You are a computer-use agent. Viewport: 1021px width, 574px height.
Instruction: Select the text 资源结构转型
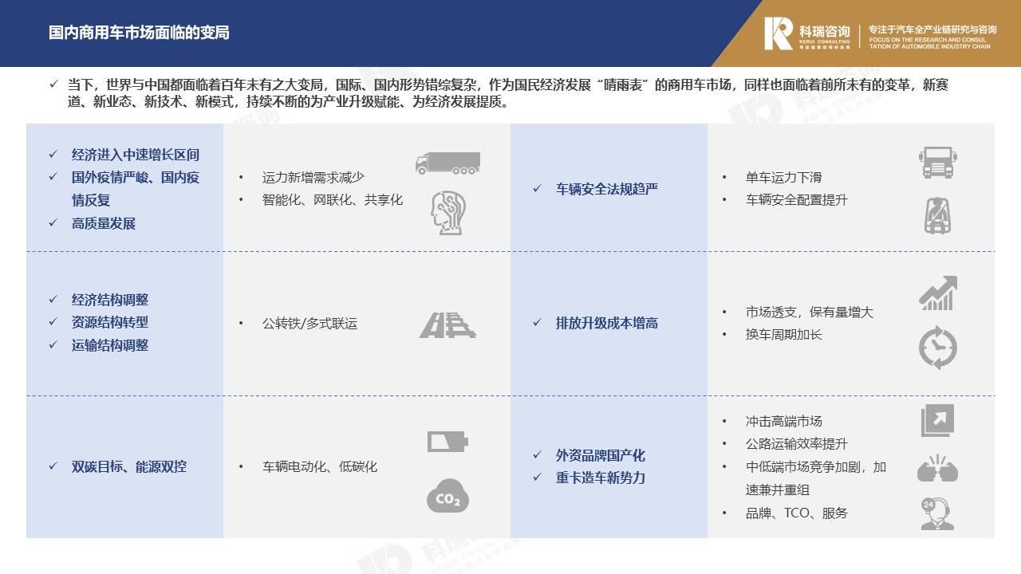click(x=110, y=322)
